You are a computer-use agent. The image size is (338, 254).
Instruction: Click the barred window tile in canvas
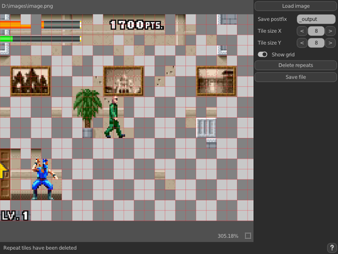point(206,128)
